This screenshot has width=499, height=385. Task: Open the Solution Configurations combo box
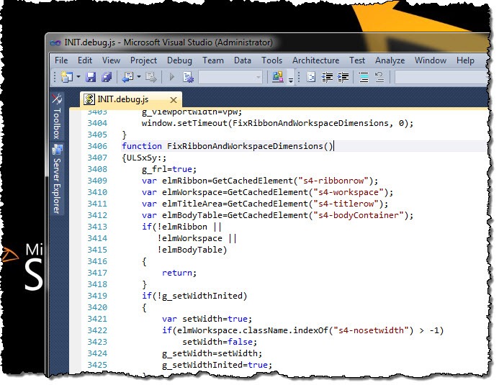click(230, 77)
